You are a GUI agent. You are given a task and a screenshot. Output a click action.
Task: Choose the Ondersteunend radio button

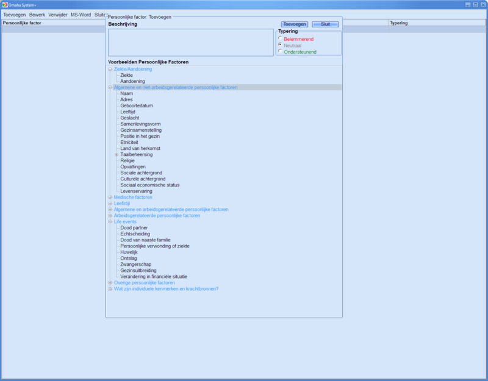[280, 51]
